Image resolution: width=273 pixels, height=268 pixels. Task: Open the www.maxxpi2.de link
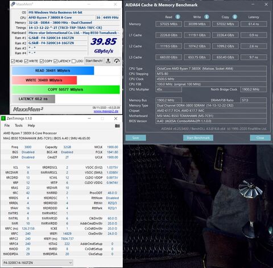coord(106,111)
